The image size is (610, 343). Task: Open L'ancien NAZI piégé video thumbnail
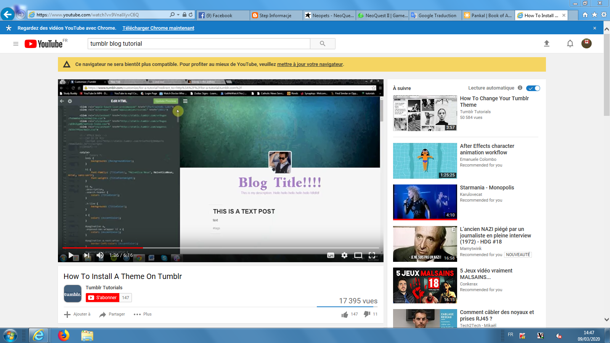[x=425, y=244]
